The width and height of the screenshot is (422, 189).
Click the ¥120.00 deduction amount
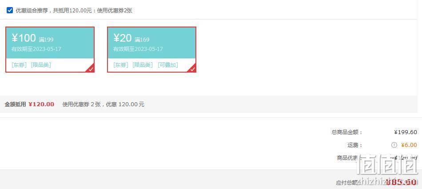coord(41,104)
